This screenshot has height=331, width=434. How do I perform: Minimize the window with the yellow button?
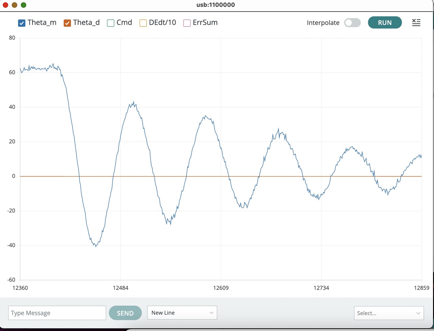[14, 5]
